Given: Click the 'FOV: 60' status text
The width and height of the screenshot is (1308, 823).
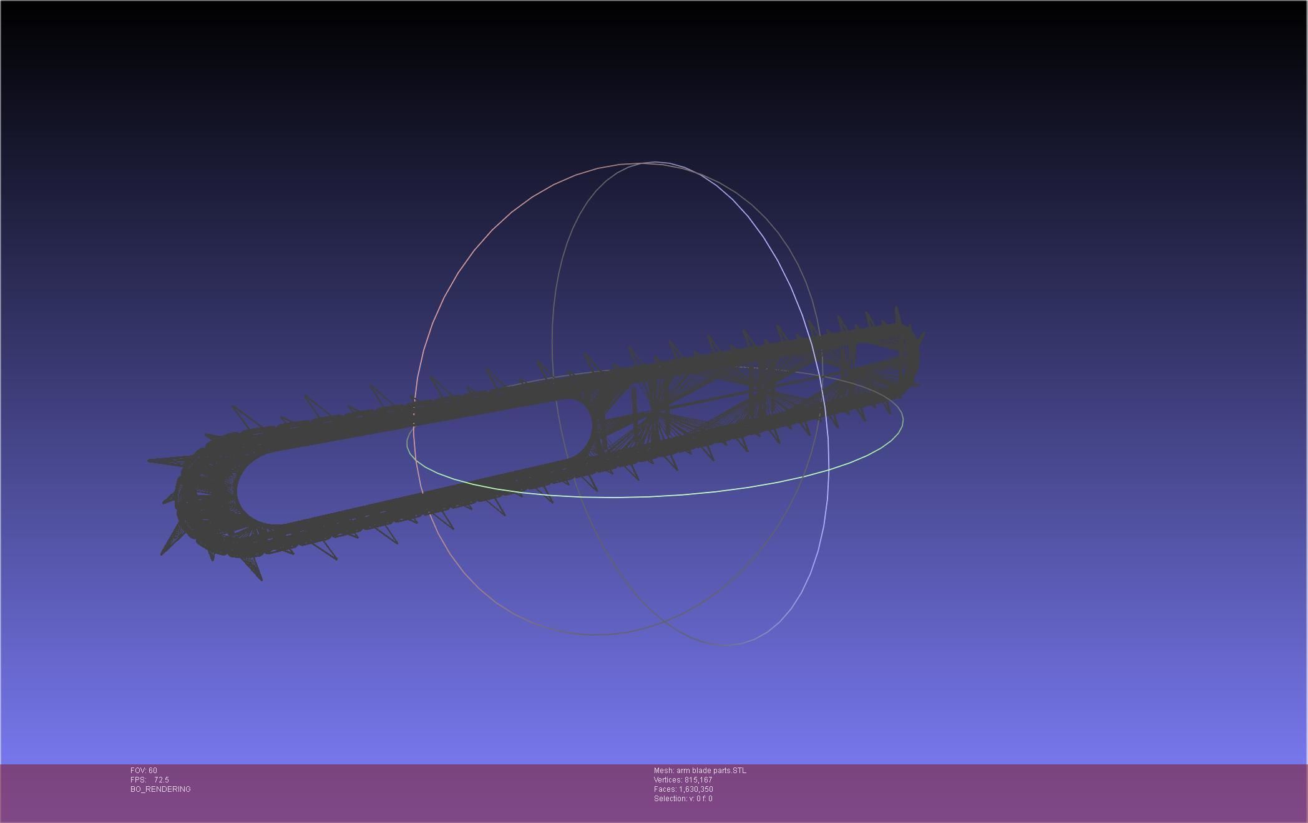Looking at the screenshot, I should tap(144, 771).
